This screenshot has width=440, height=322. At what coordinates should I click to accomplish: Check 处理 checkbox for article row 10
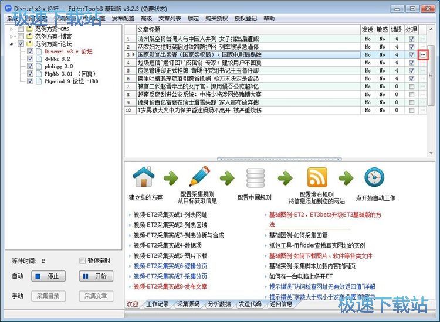pos(411,110)
